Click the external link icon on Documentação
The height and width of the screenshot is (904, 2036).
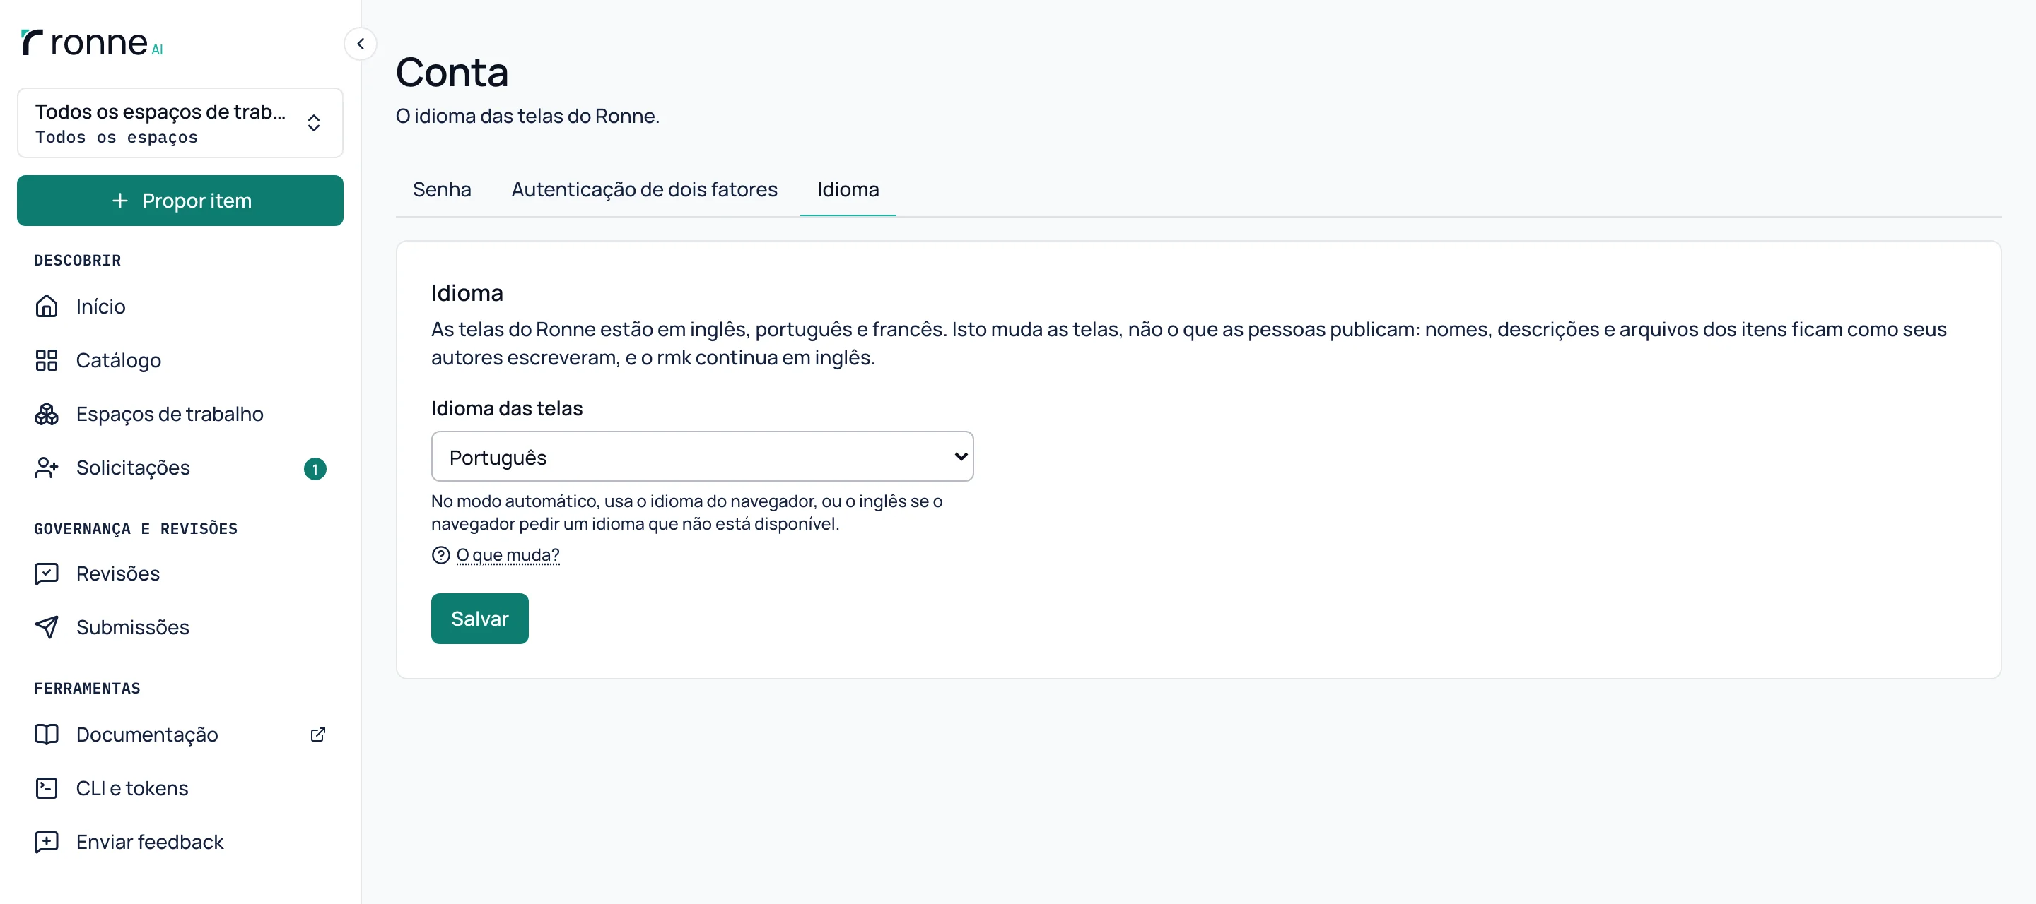point(317,734)
